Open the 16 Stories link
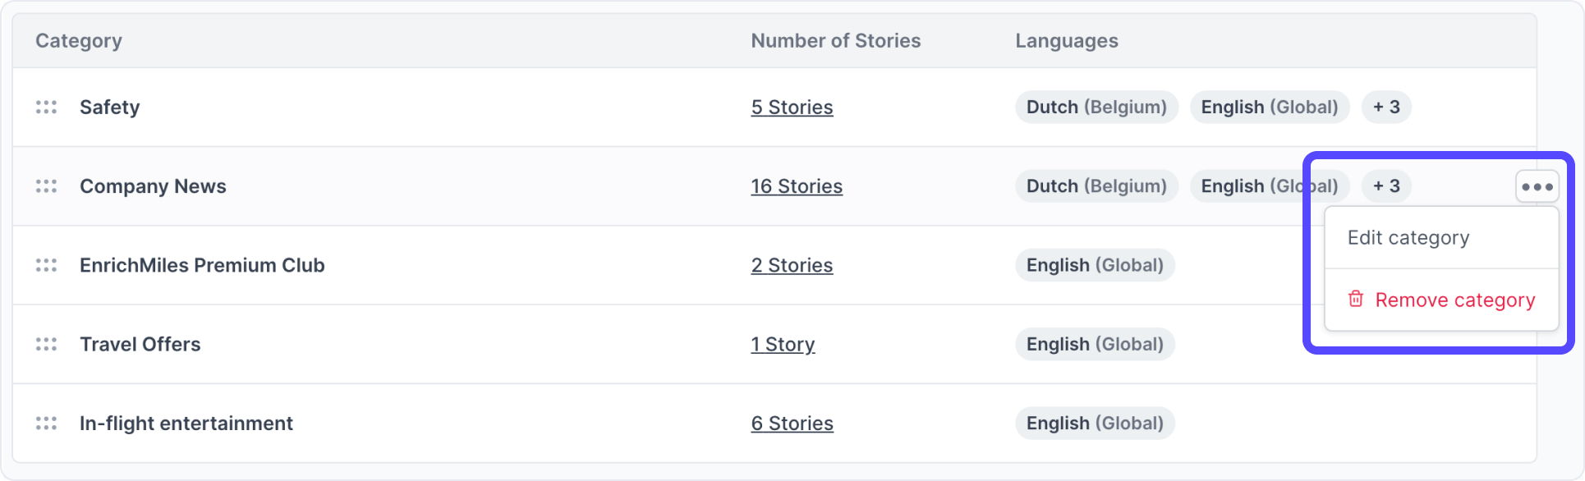Screen dimensions: 1585x481 click(797, 186)
